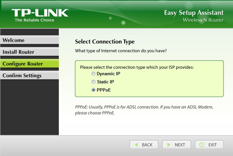233x156 pixels.
Task: Click the "Select Connection Type" heading
Action: click(x=105, y=42)
